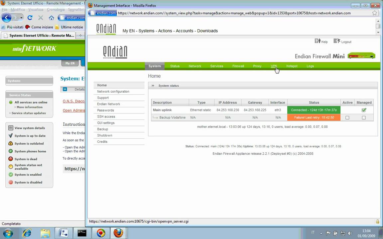Viewport: 383px width, 239px height.
Task: Click More information under Service Status
Action: pos(30,107)
